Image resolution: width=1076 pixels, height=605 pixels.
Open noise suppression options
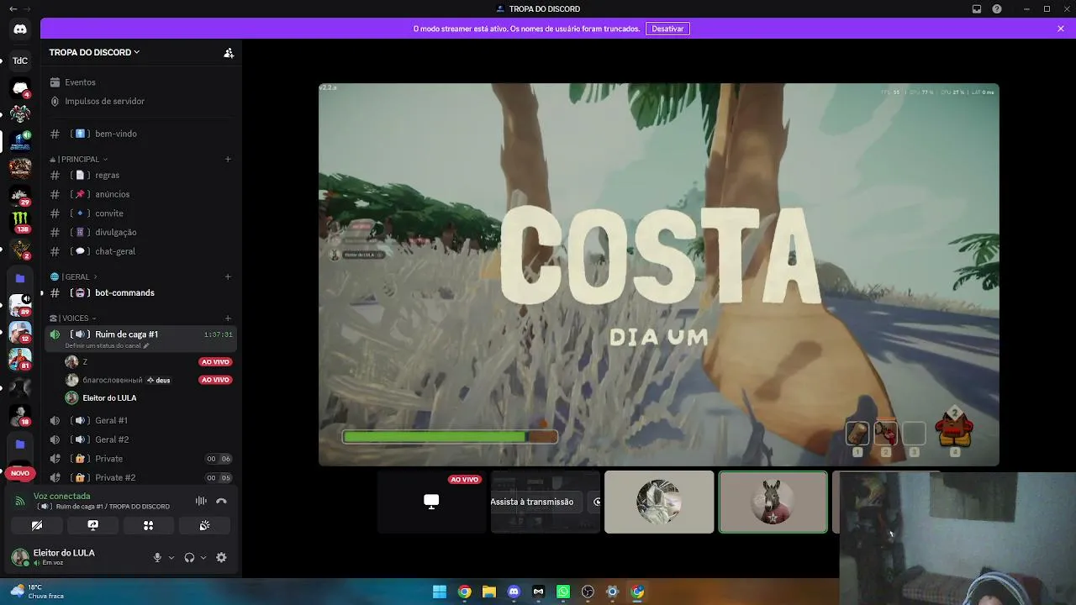pos(201,501)
